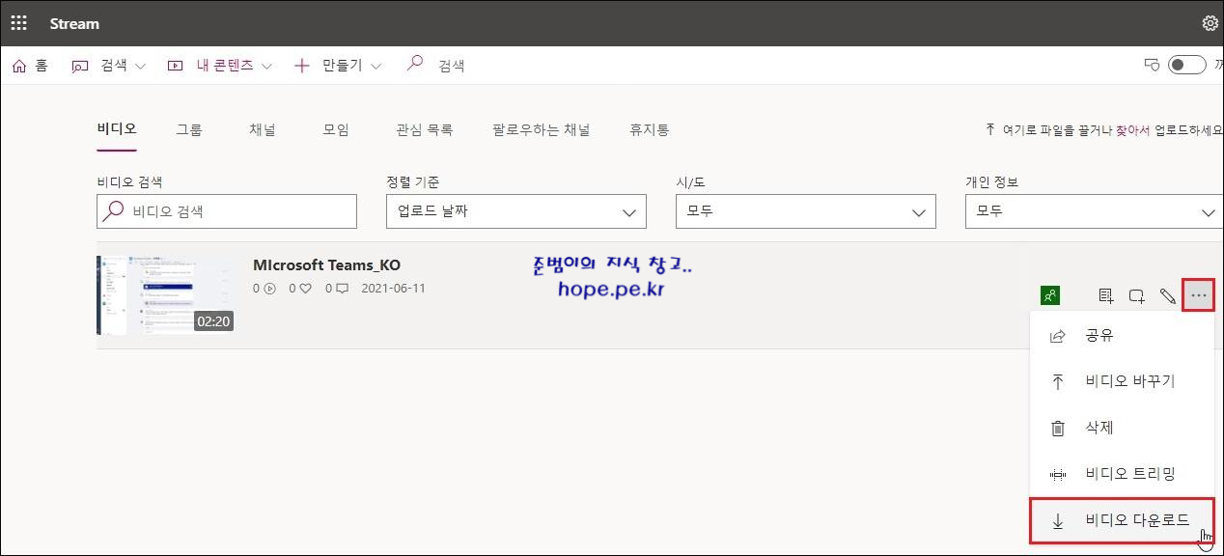The height and width of the screenshot is (556, 1224).
Task: Choose 비디오 트리밍 from the menu
Action: point(1122,474)
